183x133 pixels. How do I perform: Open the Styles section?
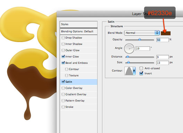click(78, 24)
